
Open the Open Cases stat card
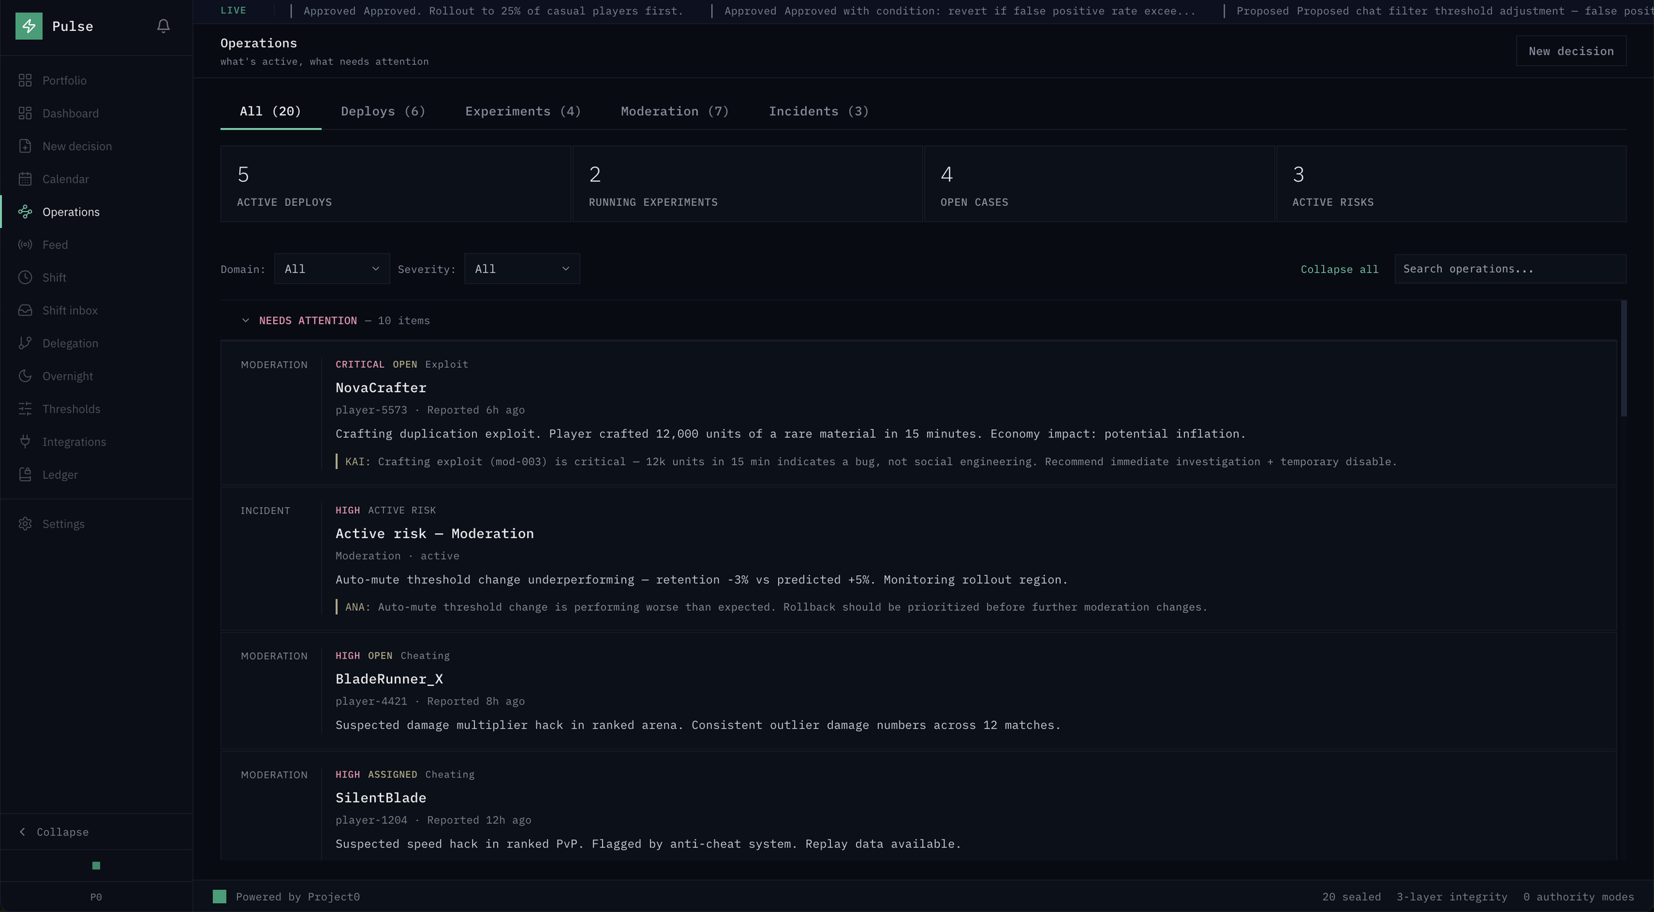pos(1099,184)
